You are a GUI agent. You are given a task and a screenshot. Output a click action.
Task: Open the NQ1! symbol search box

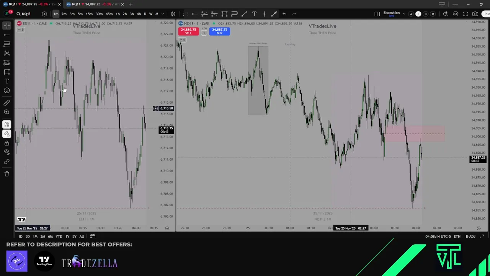click(24, 14)
